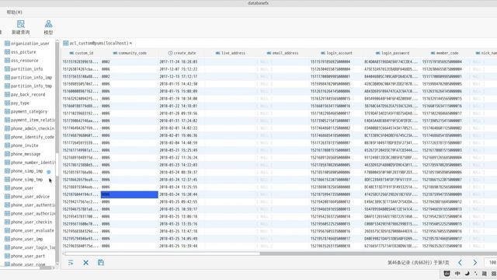Select organization_user table in sidebar
Screen dimensions: 497x280
[30, 44]
